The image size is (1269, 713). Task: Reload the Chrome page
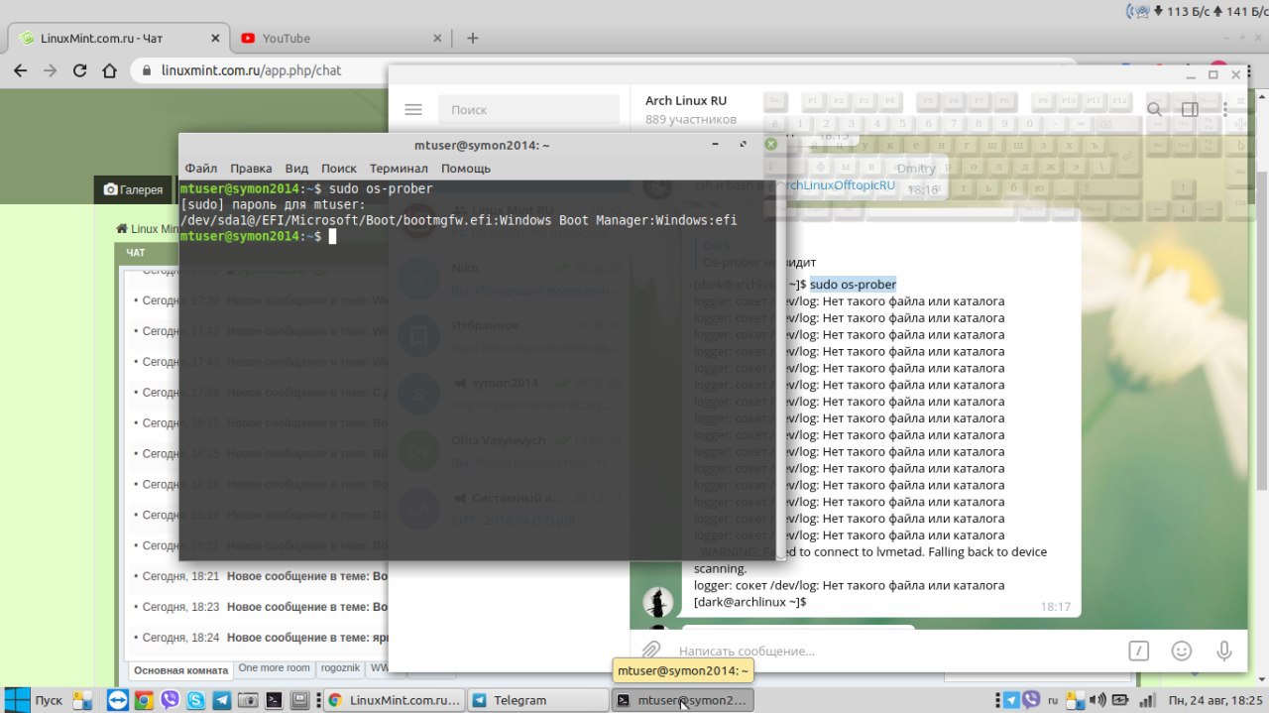[x=79, y=70]
